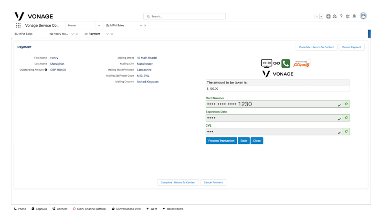Click the Help question mark icon

click(x=341, y=16)
